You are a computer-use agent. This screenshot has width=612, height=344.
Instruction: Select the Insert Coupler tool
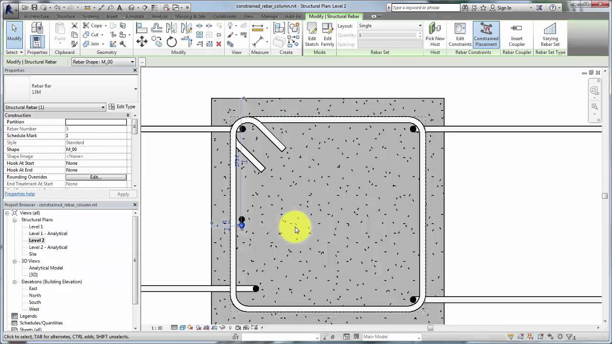(x=516, y=33)
